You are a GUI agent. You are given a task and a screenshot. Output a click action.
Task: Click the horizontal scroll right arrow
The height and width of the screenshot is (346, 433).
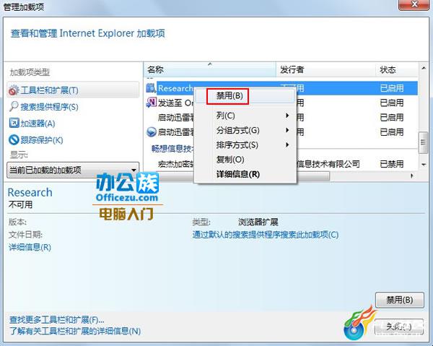click(412, 176)
